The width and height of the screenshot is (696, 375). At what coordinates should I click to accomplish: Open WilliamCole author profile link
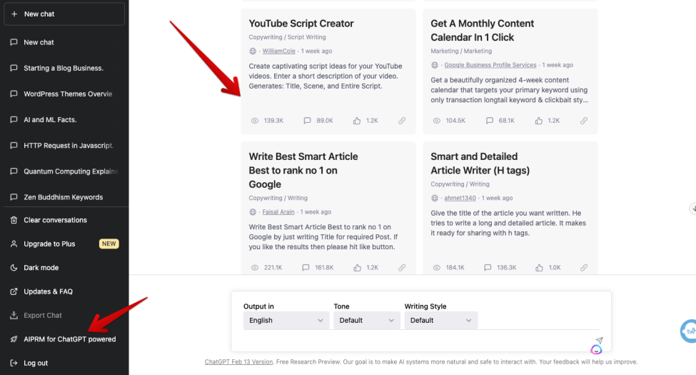pyautogui.click(x=278, y=51)
